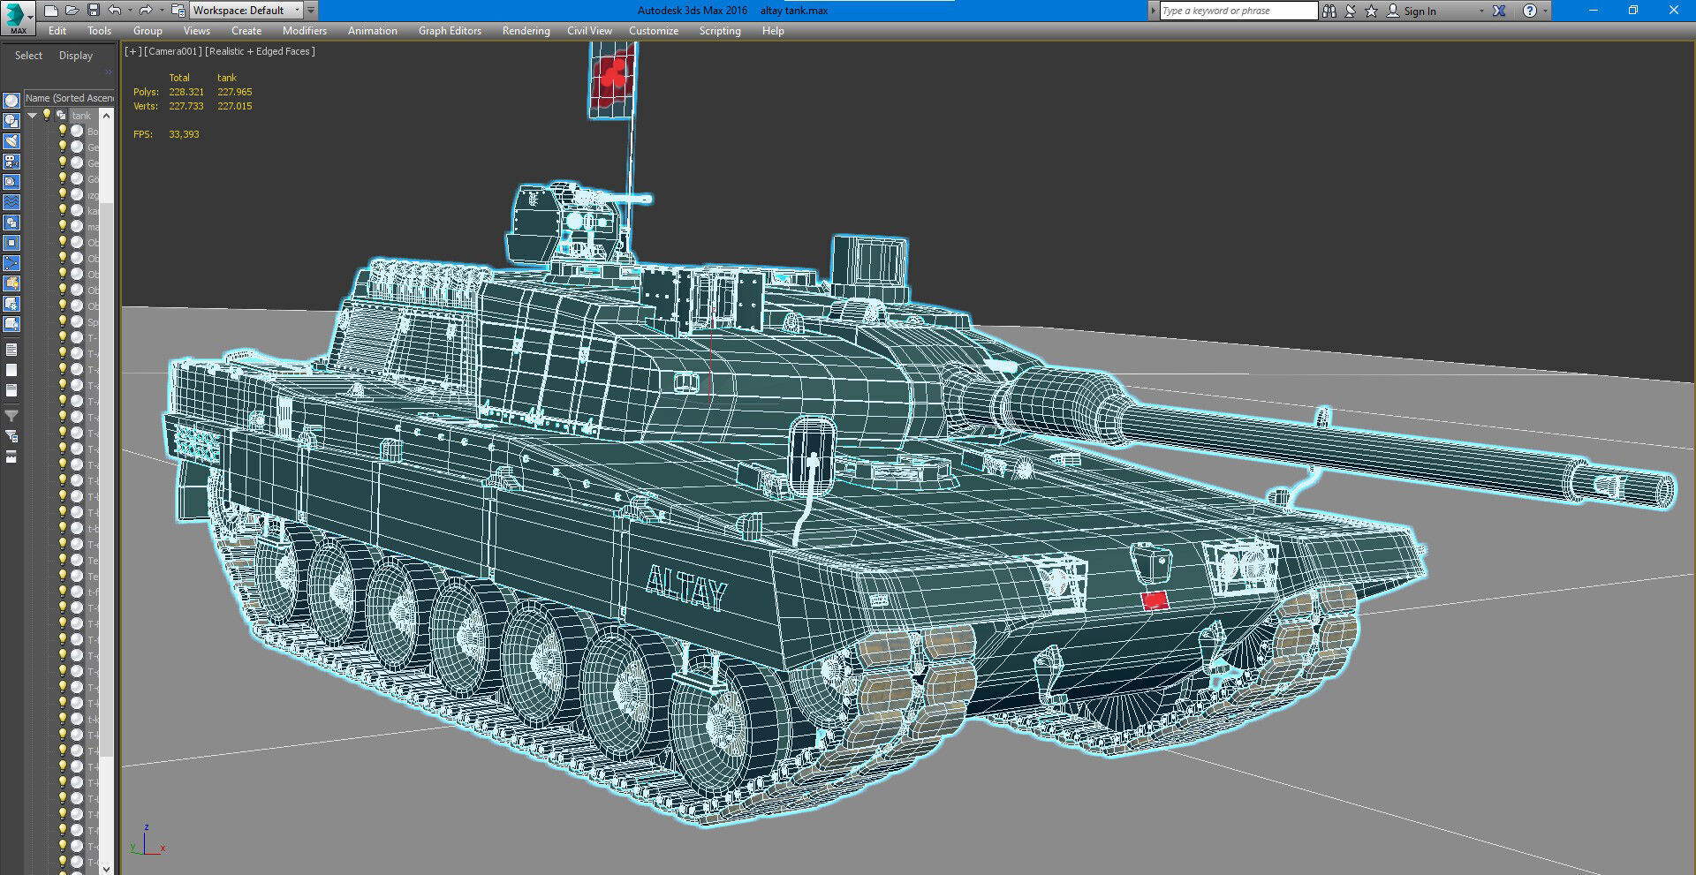Toggle Display Geometry filter in the Scene Explorer

11,101
